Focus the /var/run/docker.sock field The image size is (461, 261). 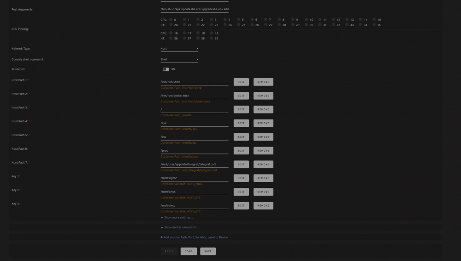195,96
